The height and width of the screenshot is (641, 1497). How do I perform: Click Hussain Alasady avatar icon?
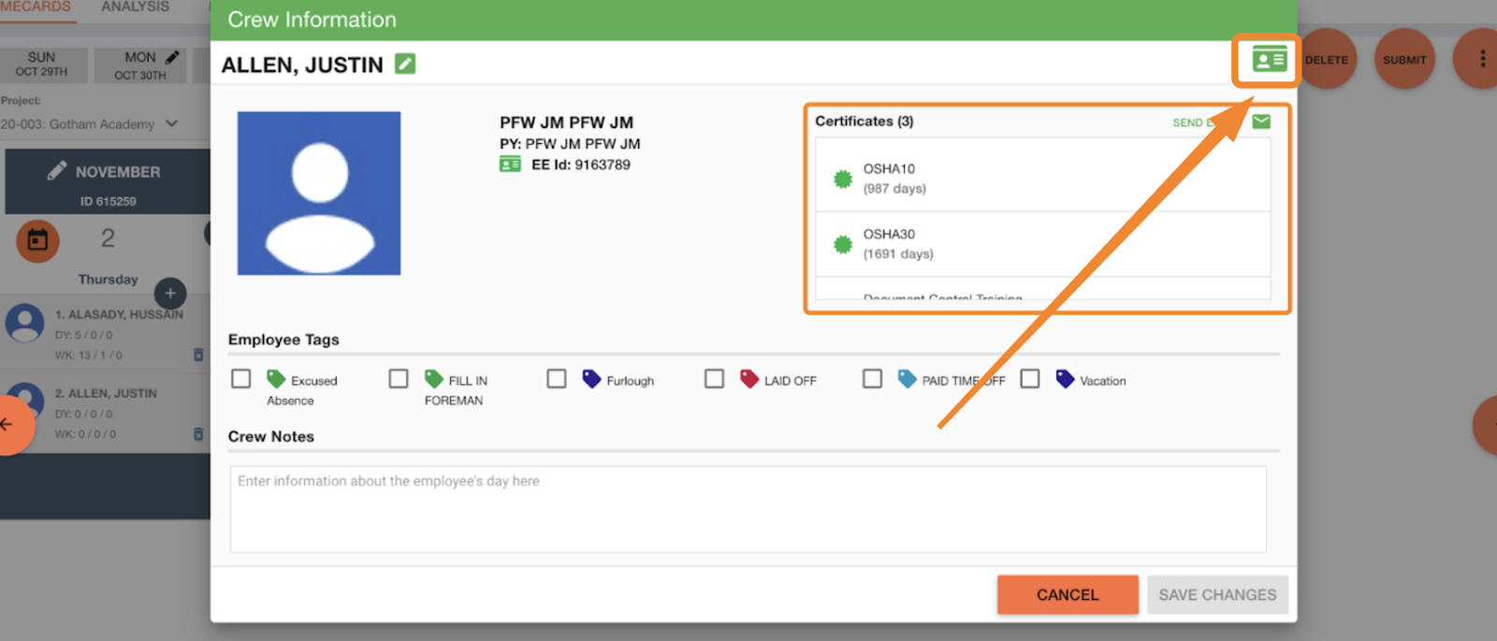click(24, 323)
